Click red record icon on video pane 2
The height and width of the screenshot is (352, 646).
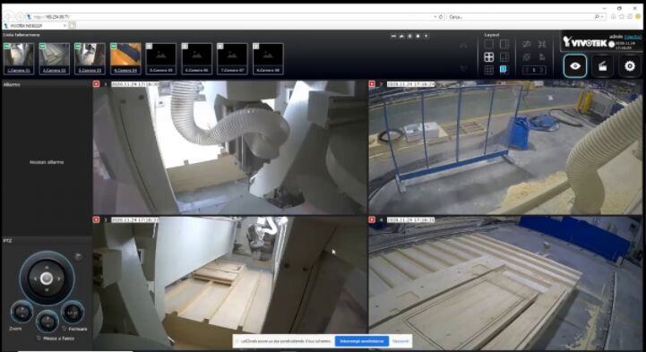pyautogui.click(x=372, y=84)
